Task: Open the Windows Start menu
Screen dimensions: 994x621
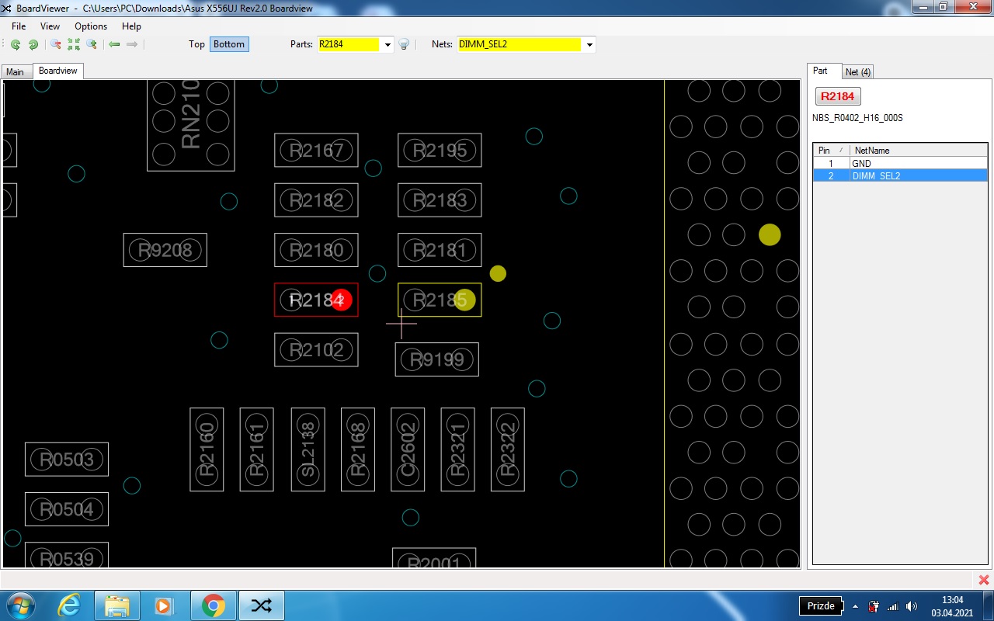Action: (20, 605)
